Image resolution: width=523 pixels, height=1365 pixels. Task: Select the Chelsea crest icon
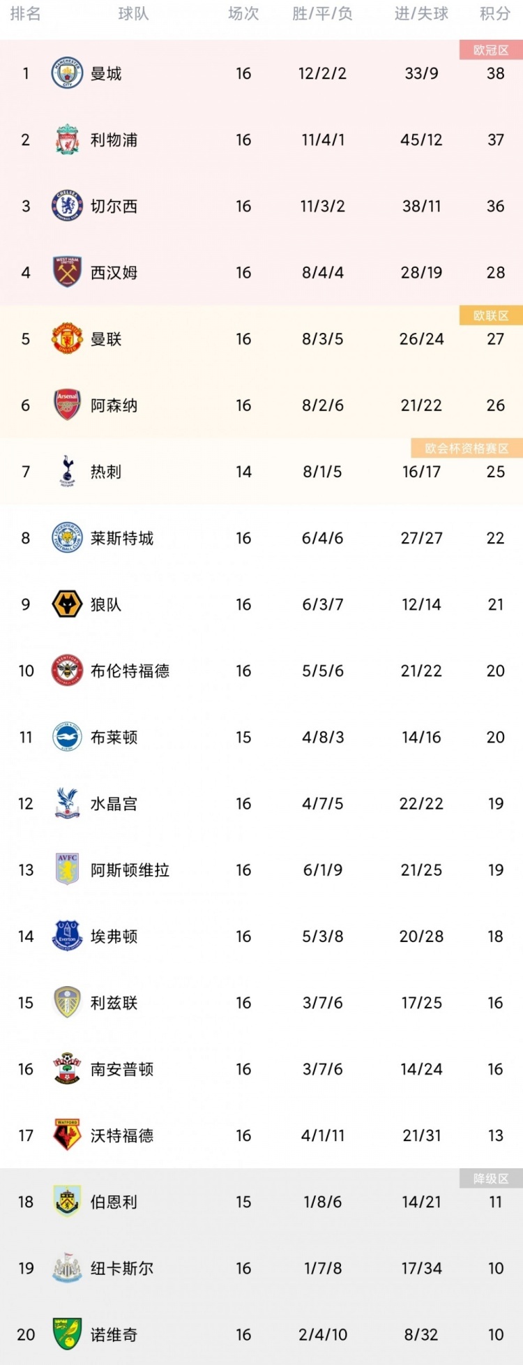point(68,206)
